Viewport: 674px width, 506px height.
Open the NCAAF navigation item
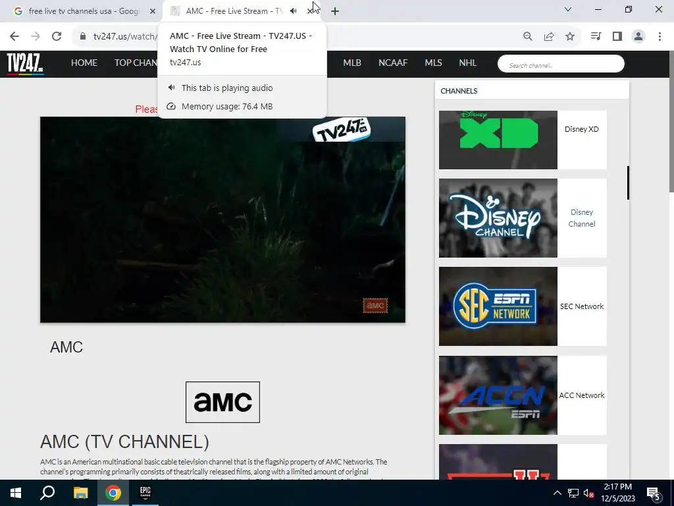[393, 63]
